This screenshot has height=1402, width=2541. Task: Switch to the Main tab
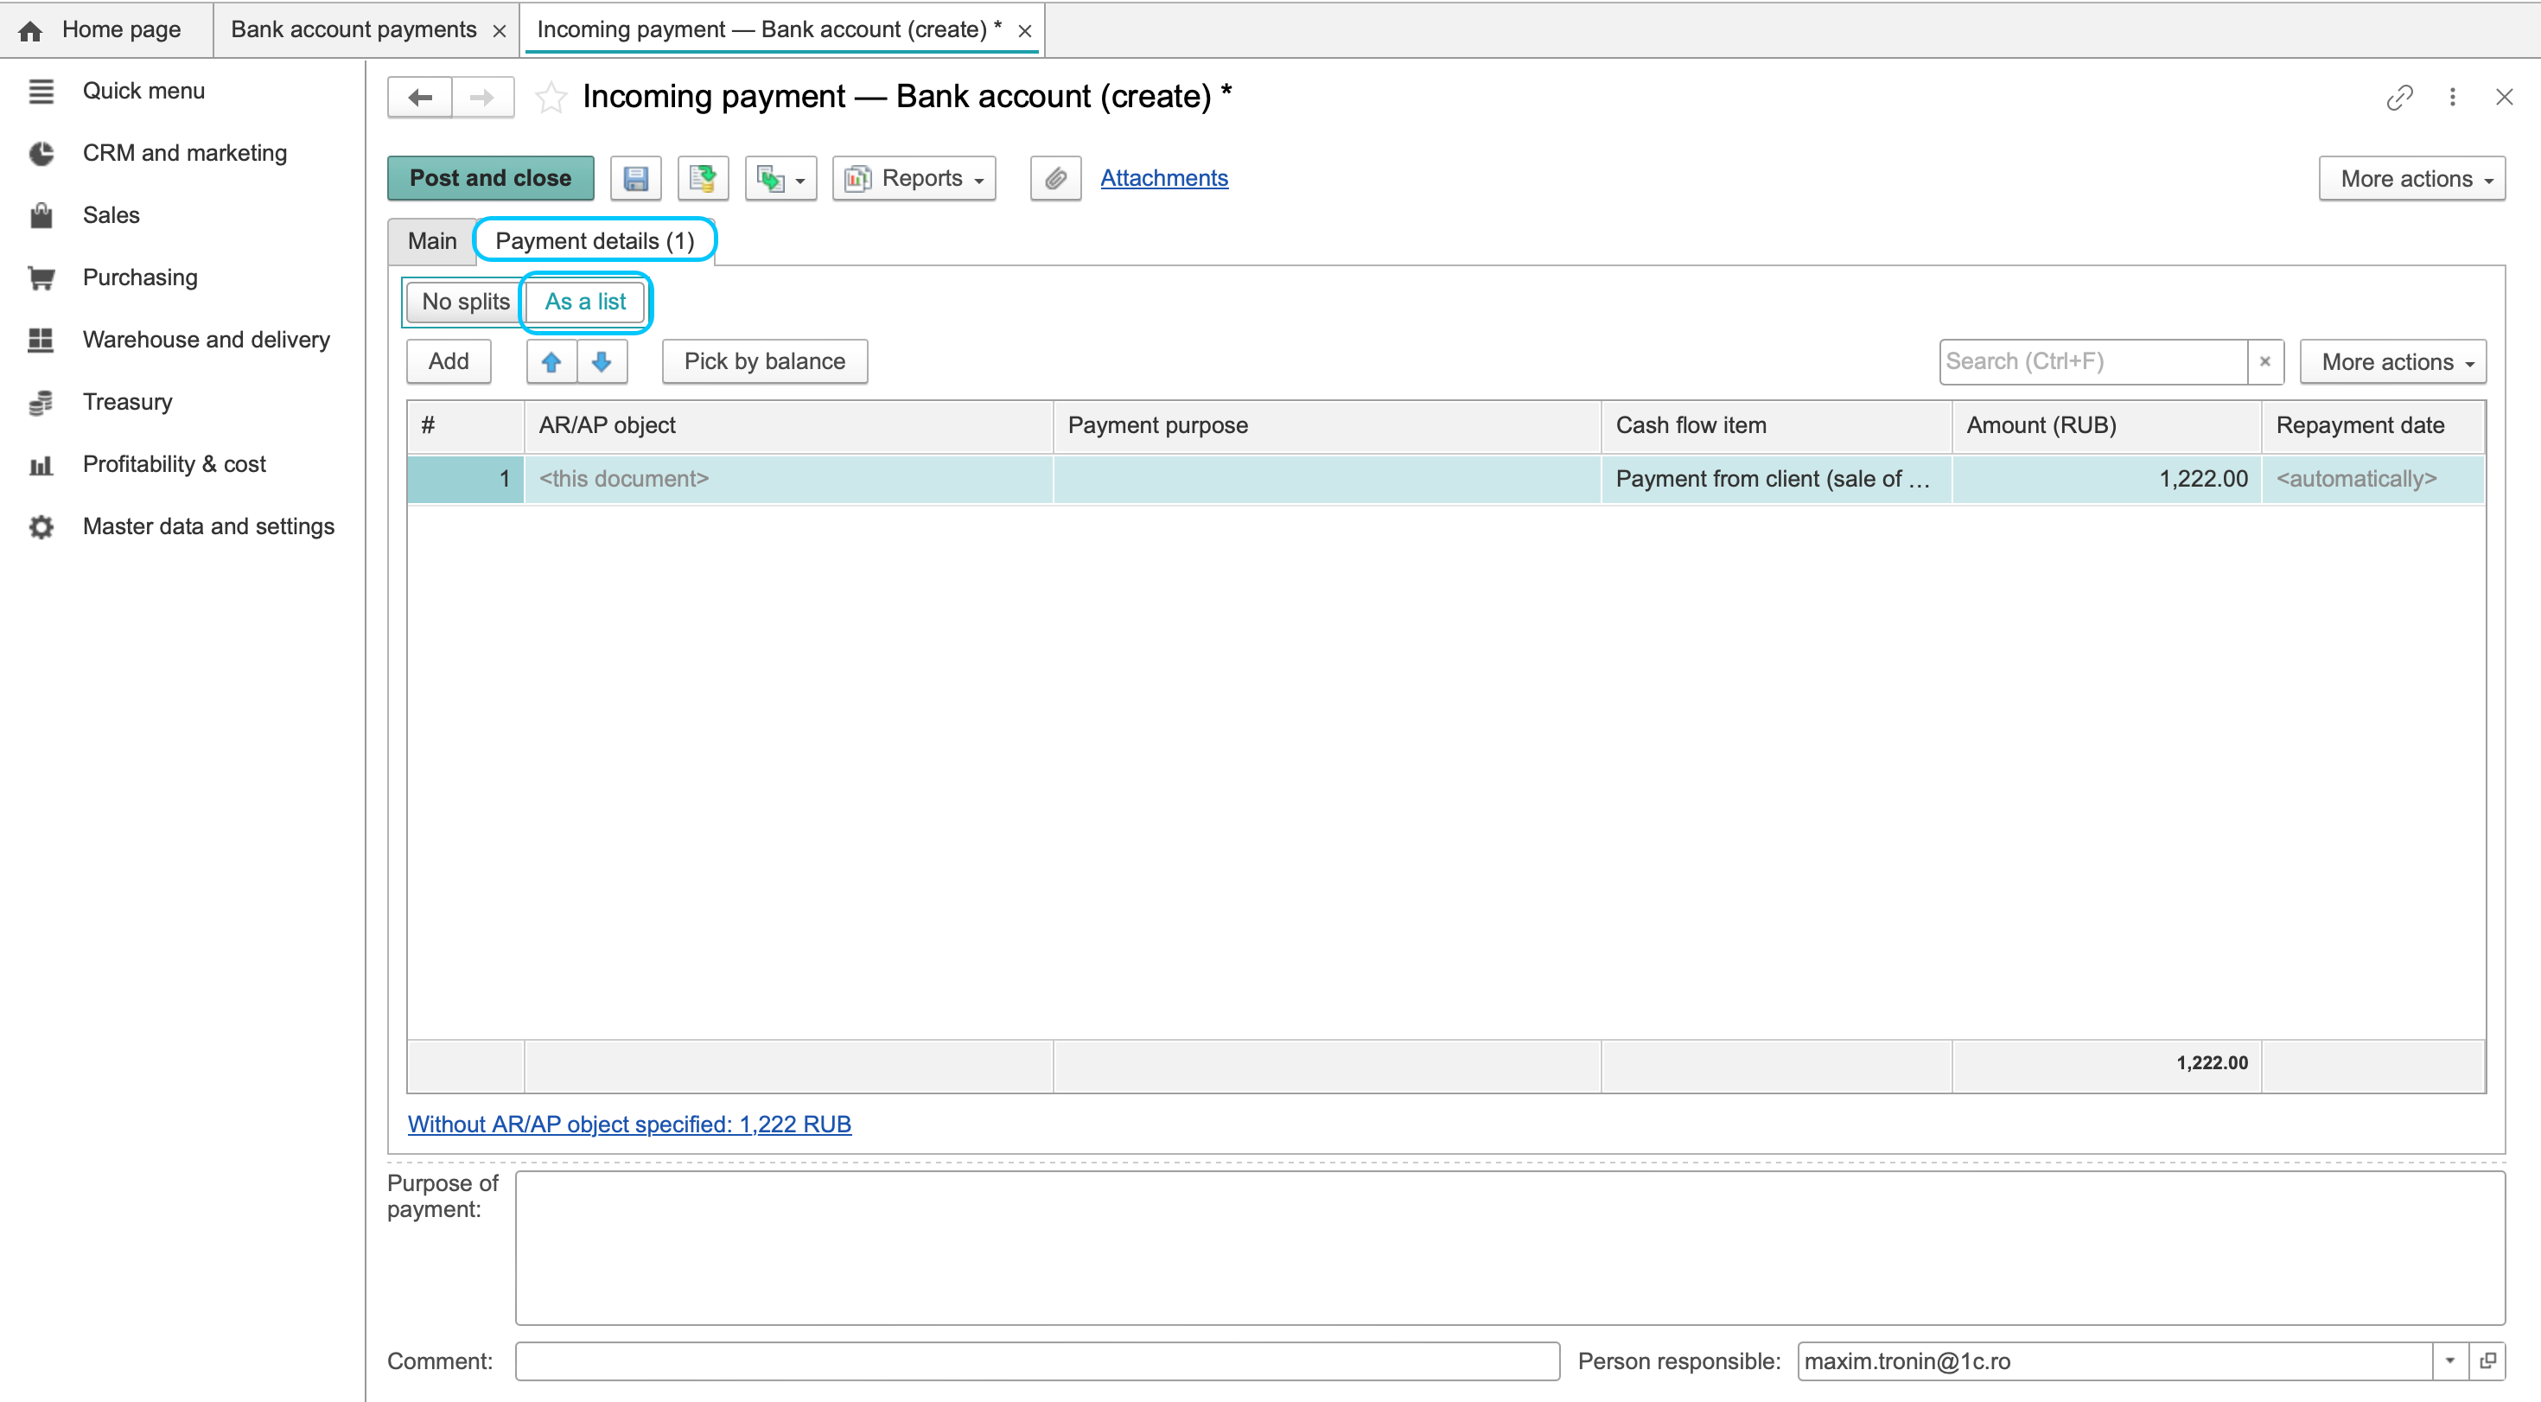point(432,242)
